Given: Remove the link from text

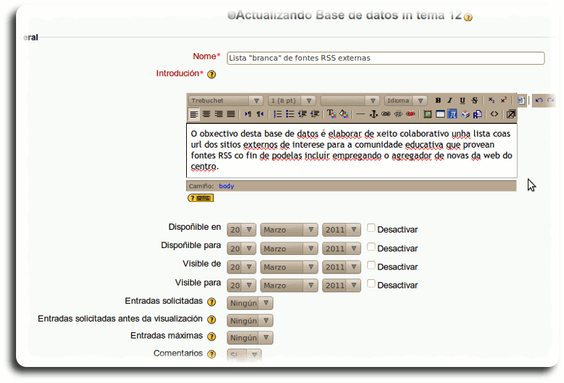Looking at the screenshot, I should [398, 114].
